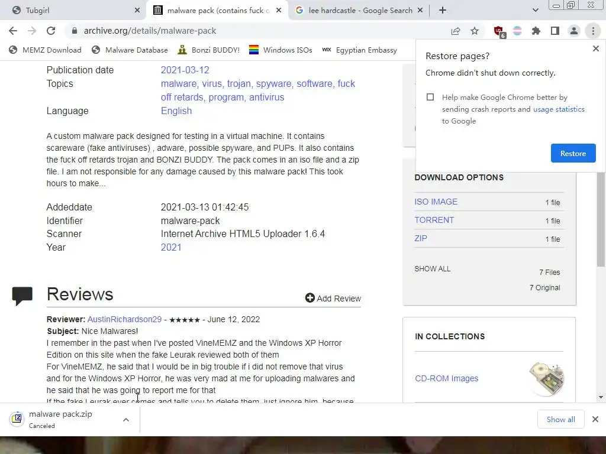
Task: Open MEMZ Download bookmark
Action: tap(45, 50)
